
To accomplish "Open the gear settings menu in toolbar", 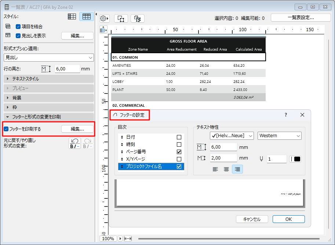I will 104,19.
